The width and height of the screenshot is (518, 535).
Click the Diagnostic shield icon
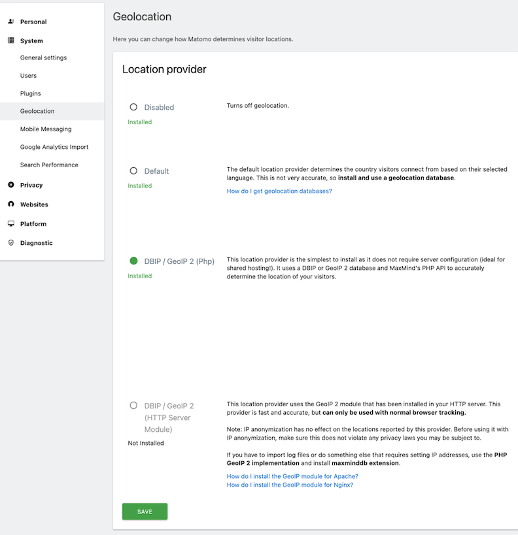[10, 242]
